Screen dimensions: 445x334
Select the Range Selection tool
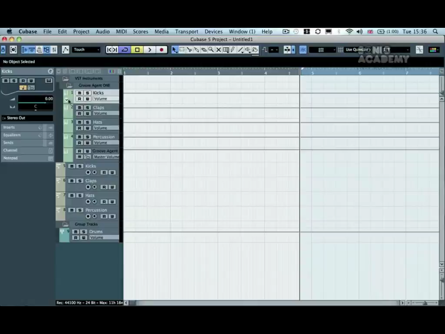click(182, 50)
